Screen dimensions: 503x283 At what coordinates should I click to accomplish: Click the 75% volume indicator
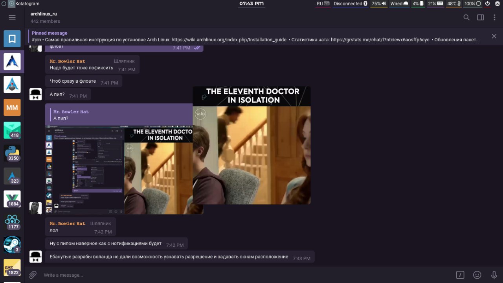point(379,4)
